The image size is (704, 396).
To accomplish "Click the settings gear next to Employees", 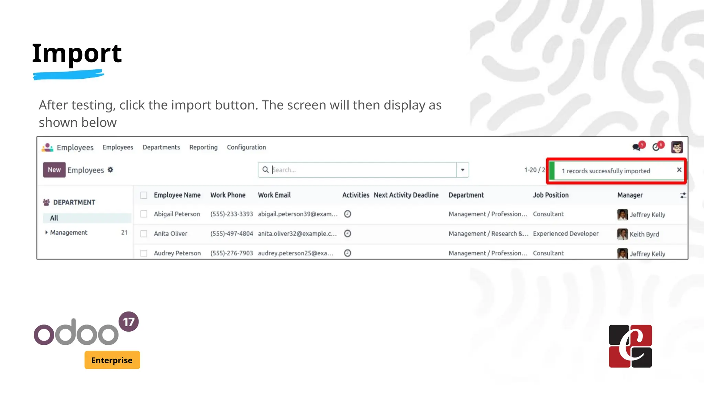I will (x=110, y=170).
